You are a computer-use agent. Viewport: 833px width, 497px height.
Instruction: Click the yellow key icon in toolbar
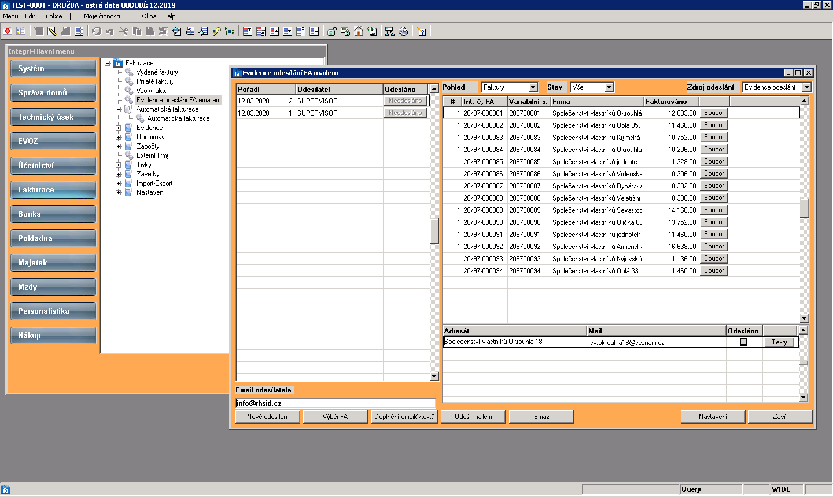click(x=216, y=31)
